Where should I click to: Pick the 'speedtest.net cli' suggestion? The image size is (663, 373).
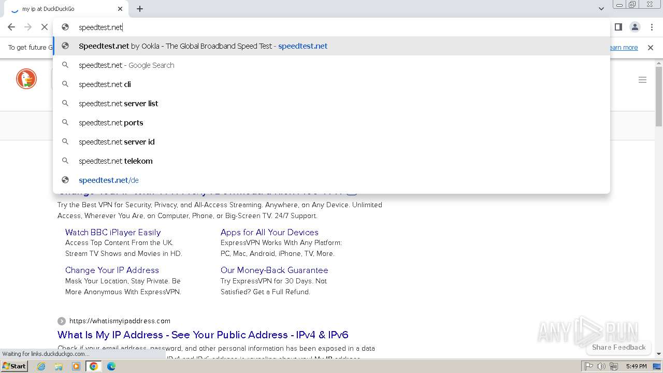pyautogui.click(x=331, y=84)
